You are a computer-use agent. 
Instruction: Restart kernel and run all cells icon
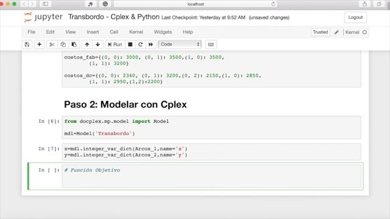151,44
